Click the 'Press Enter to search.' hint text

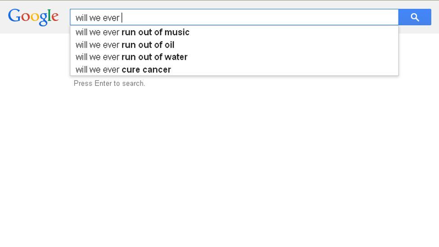[x=109, y=83]
